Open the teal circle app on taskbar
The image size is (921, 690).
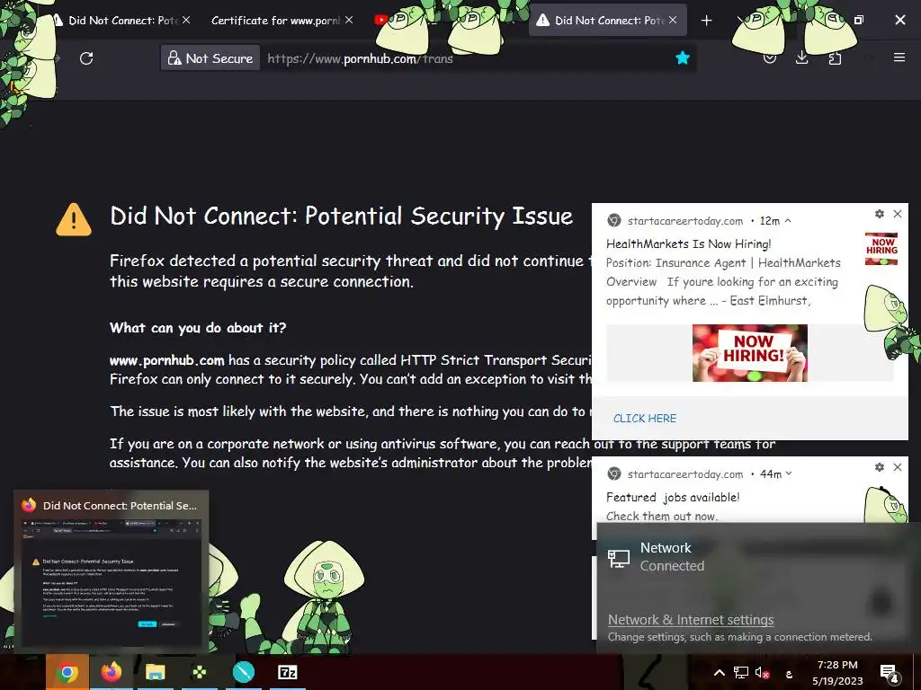click(243, 672)
